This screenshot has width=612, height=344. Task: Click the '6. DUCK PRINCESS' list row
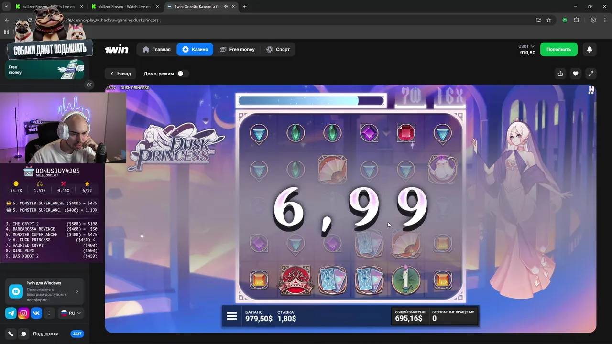(x=52, y=240)
